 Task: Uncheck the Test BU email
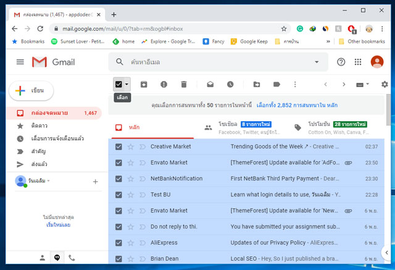[118, 195]
